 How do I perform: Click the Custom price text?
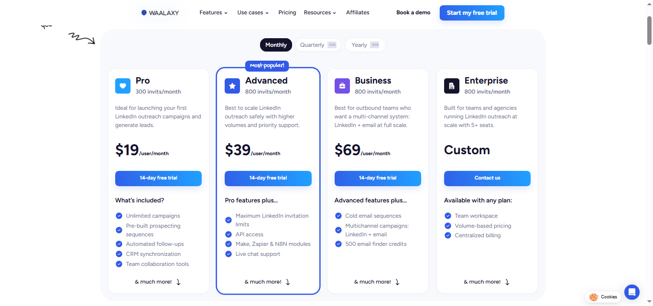(467, 150)
